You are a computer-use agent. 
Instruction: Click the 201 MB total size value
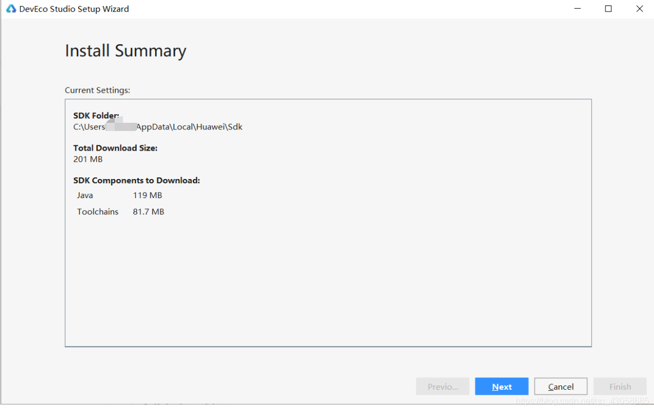(x=88, y=159)
